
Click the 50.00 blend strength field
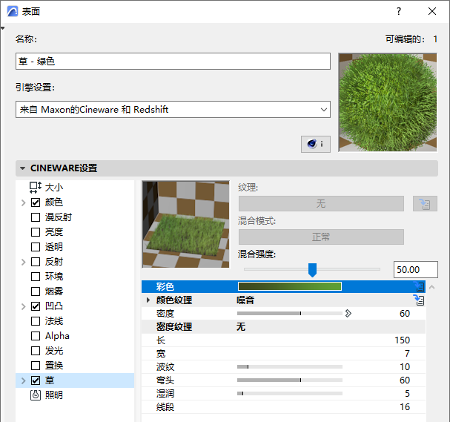[x=416, y=269]
